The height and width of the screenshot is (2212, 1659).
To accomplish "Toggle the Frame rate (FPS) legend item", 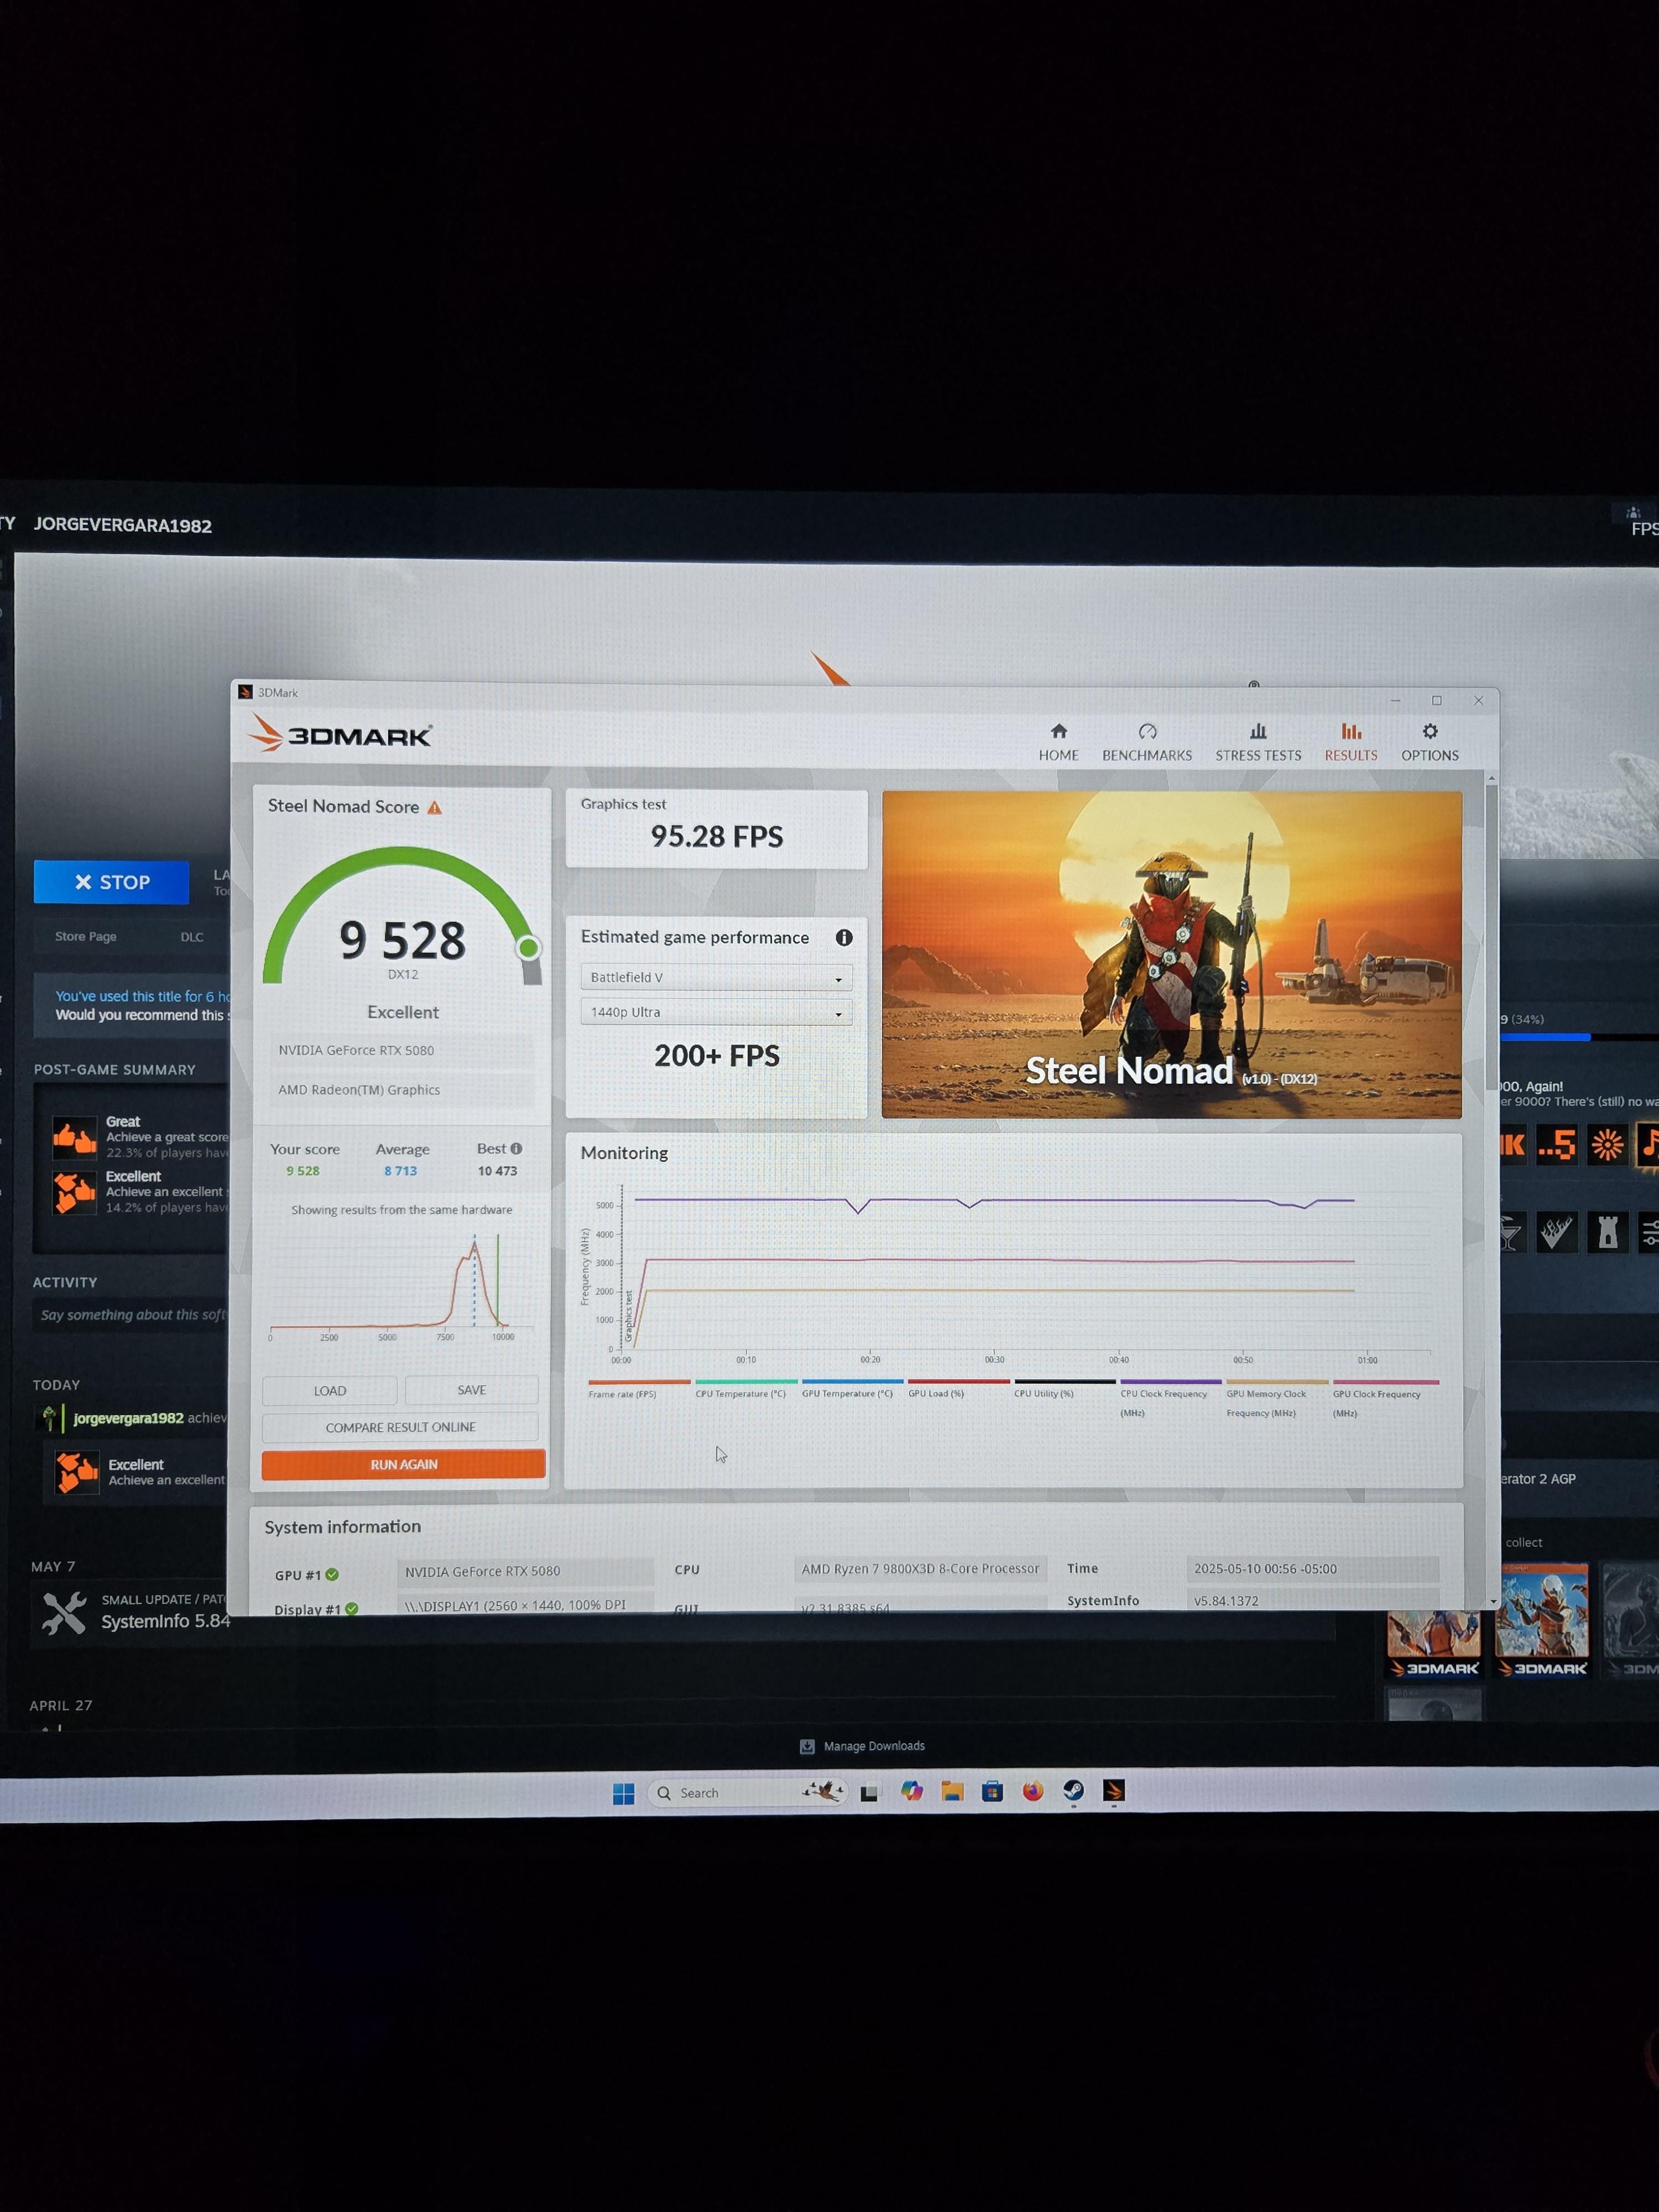I will pos(638,1390).
